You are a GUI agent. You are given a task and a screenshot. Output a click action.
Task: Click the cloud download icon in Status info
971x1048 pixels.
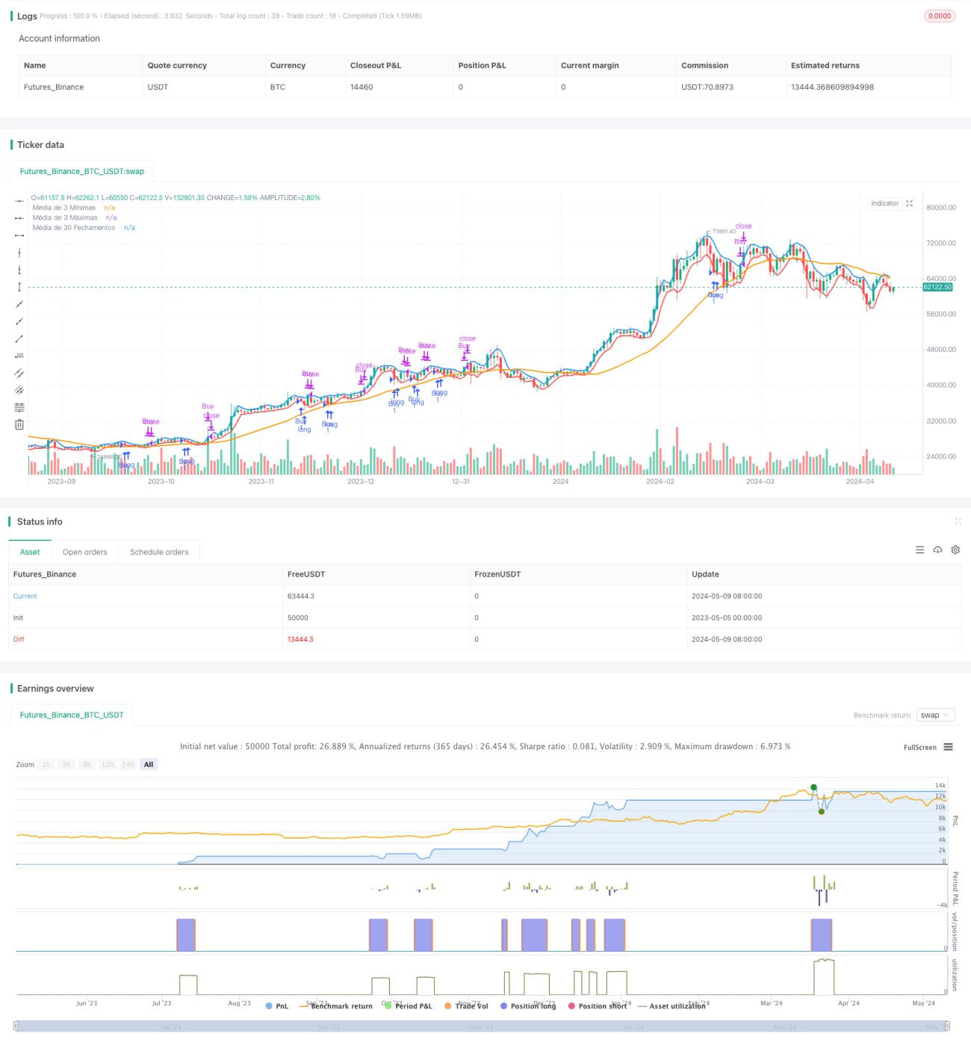937,550
